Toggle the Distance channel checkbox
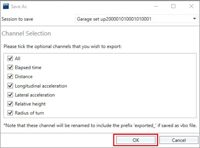Screen dimensions: 200x148 [x=10, y=76]
